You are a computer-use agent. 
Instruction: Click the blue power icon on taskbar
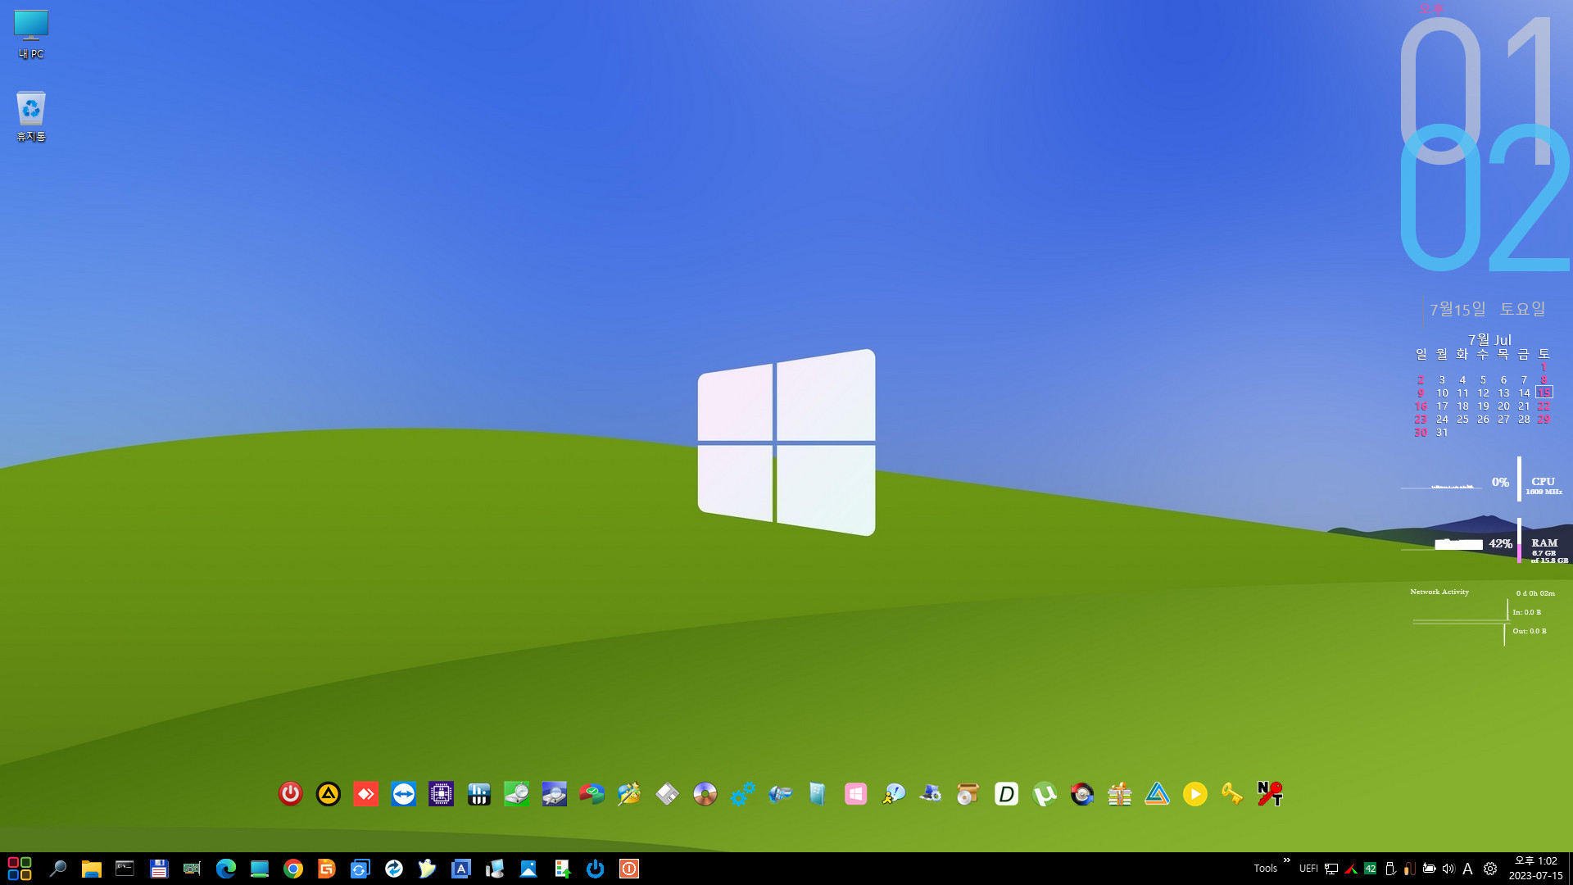point(596,869)
